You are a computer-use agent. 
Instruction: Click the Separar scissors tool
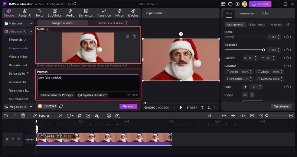point(41,116)
